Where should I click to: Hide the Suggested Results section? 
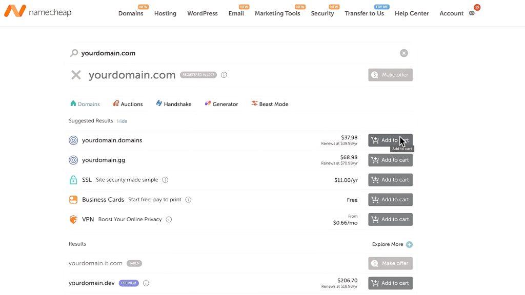click(x=122, y=121)
